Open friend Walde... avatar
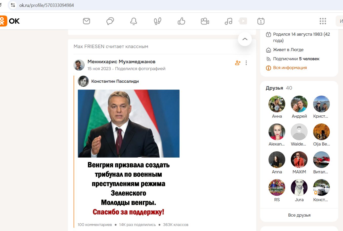 click(299, 132)
